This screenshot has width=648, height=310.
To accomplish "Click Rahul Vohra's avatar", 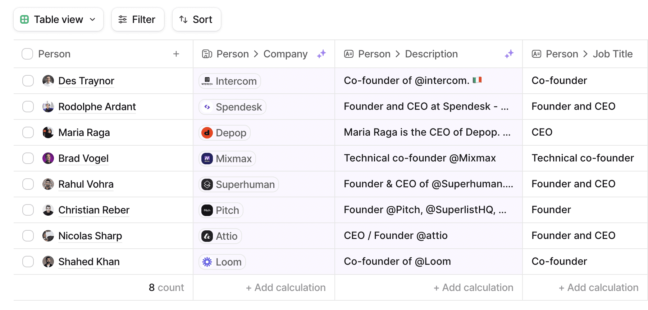I will (x=48, y=184).
